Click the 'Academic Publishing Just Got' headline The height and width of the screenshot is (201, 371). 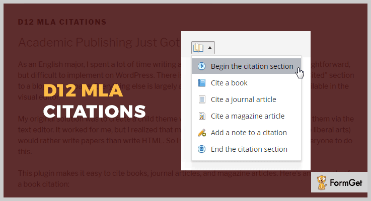point(99,43)
